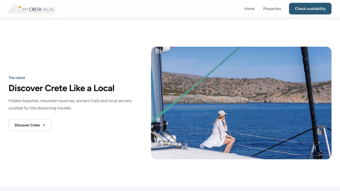Click the Discover Crete button
The width and height of the screenshot is (340, 191).
[x=30, y=125]
